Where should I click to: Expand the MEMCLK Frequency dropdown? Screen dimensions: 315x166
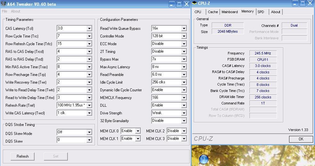tap(184, 98)
